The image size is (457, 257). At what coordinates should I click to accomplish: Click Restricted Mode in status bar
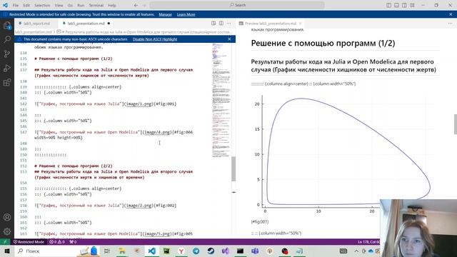pos(29,242)
